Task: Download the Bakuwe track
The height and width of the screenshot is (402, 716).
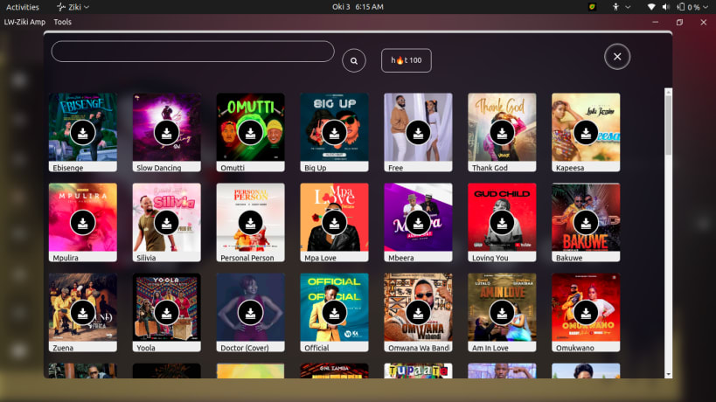Action: (586, 223)
